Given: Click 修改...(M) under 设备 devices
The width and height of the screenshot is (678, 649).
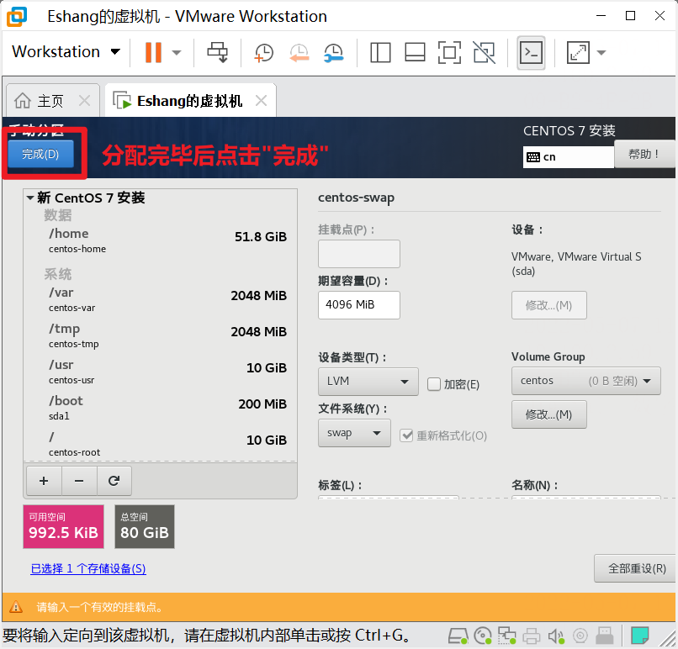Looking at the screenshot, I should point(548,305).
